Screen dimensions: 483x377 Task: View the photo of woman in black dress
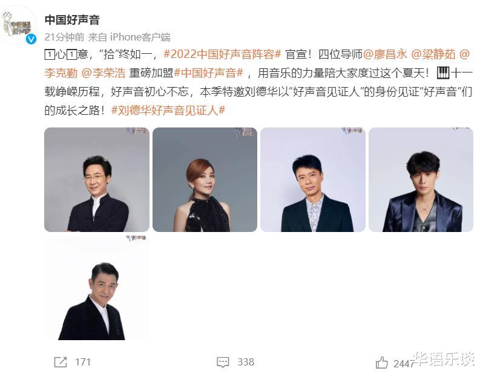click(x=205, y=179)
